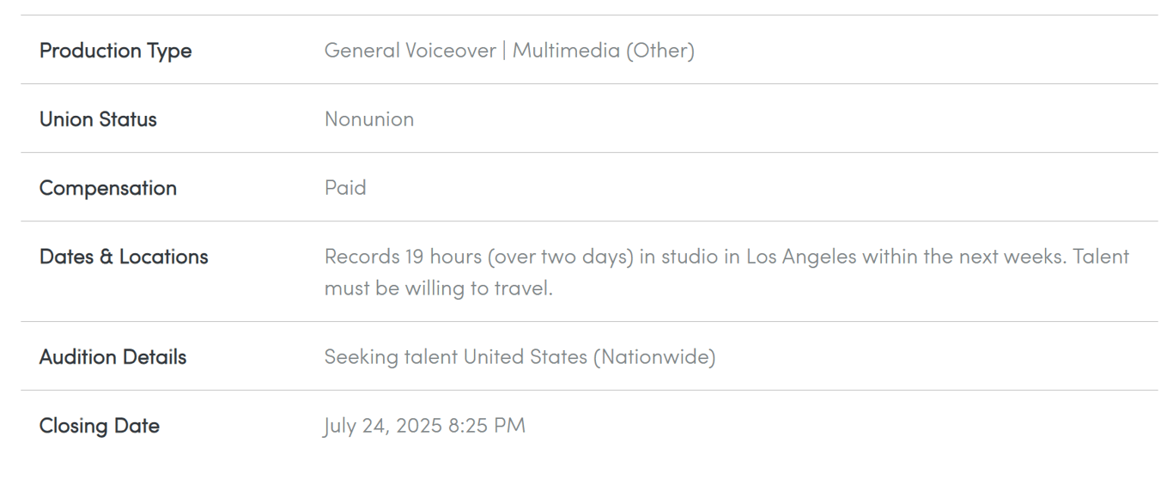Click the Multimedia (Other) portion of production type
This screenshot has height=497, width=1173.
point(604,51)
